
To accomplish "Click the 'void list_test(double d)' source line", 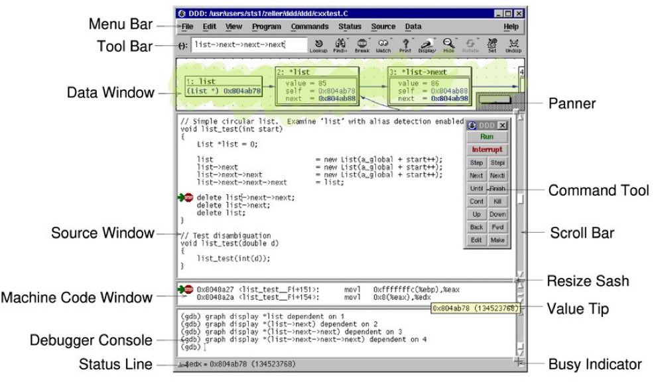I will pyautogui.click(x=229, y=243).
